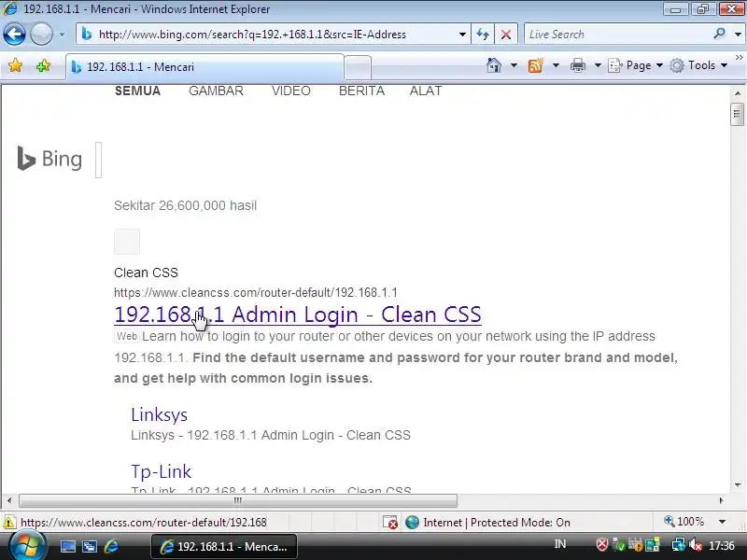Viewport: 747px width, 560px height.
Task: Open the Tp-Link sub-result link
Action: 161,471
